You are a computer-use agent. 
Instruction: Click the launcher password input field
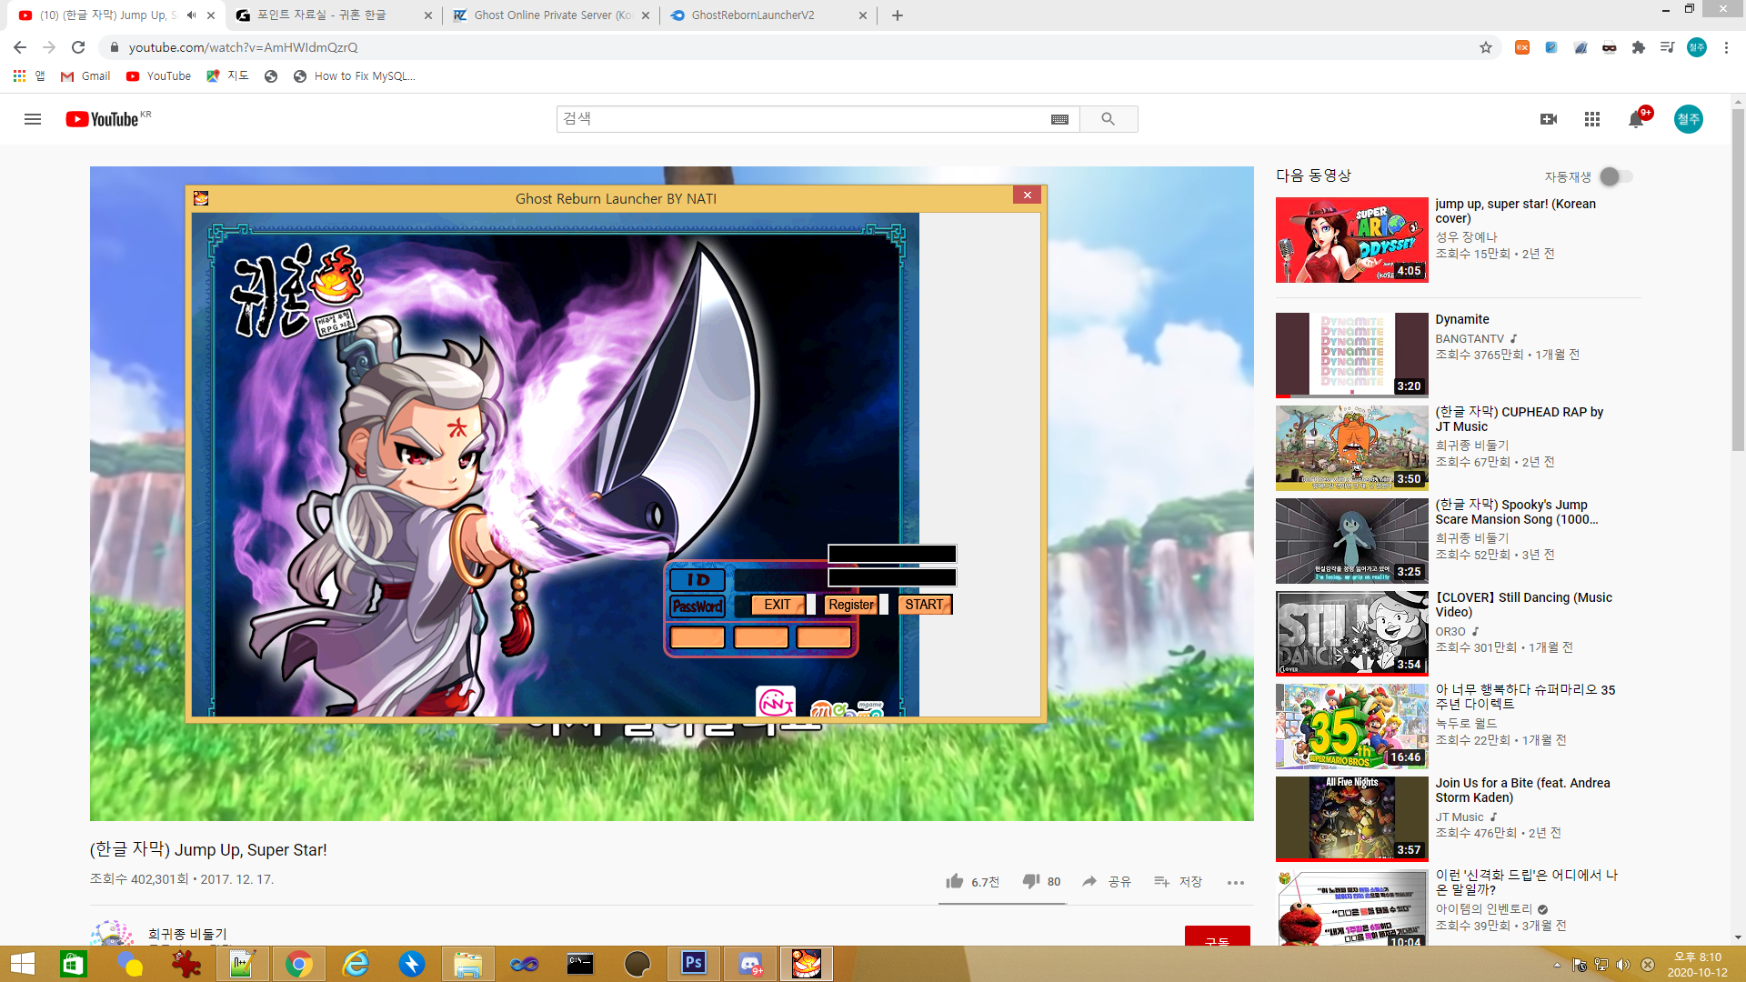(x=892, y=577)
